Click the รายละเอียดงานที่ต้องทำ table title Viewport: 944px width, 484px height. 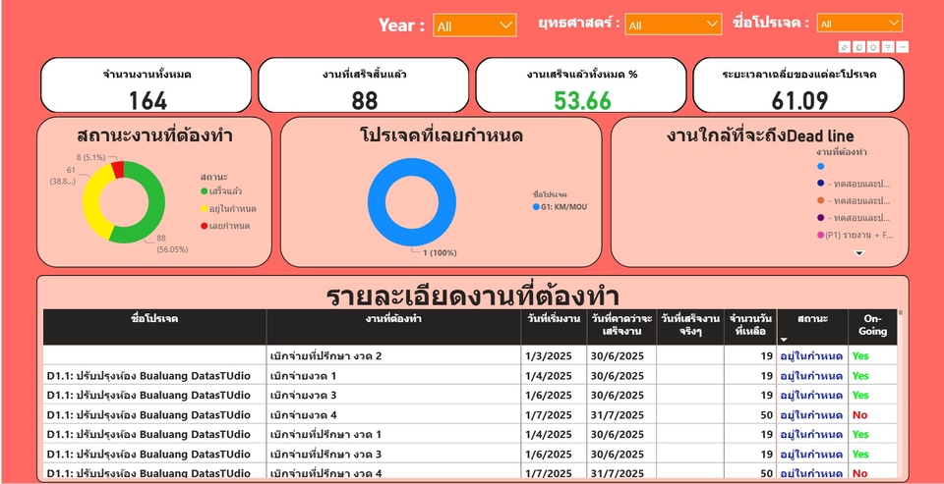click(473, 296)
